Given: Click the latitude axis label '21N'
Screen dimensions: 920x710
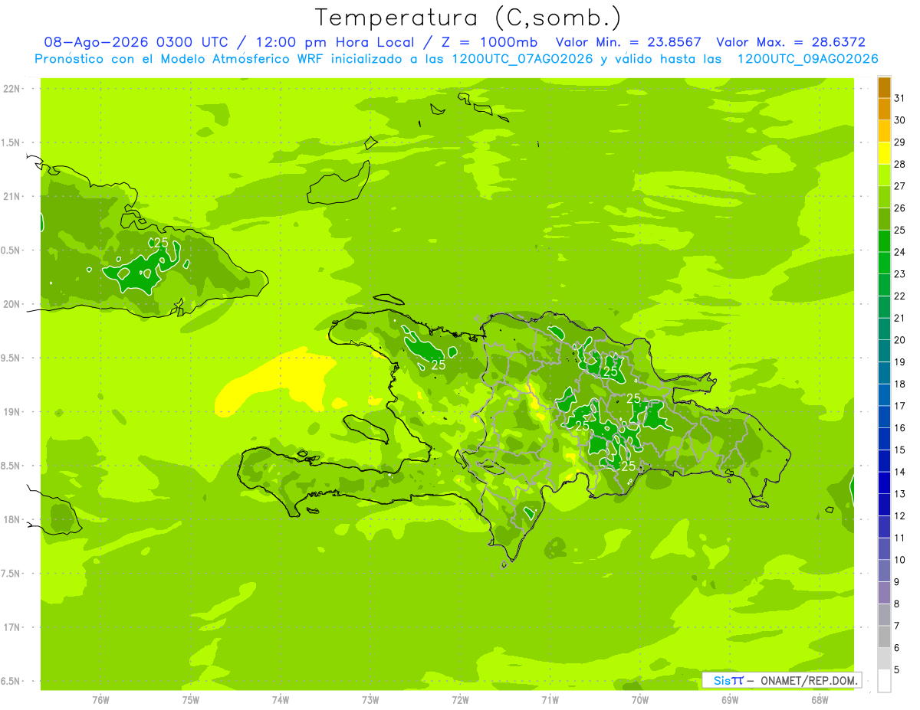Looking at the screenshot, I should click(12, 196).
